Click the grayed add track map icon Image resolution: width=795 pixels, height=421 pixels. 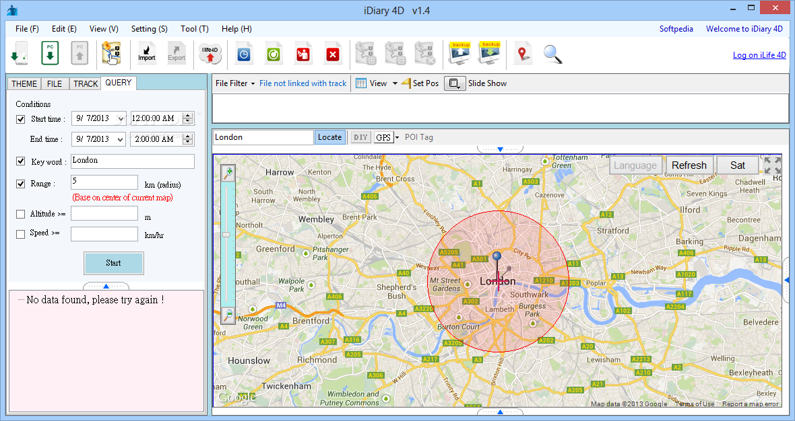click(x=366, y=54)
